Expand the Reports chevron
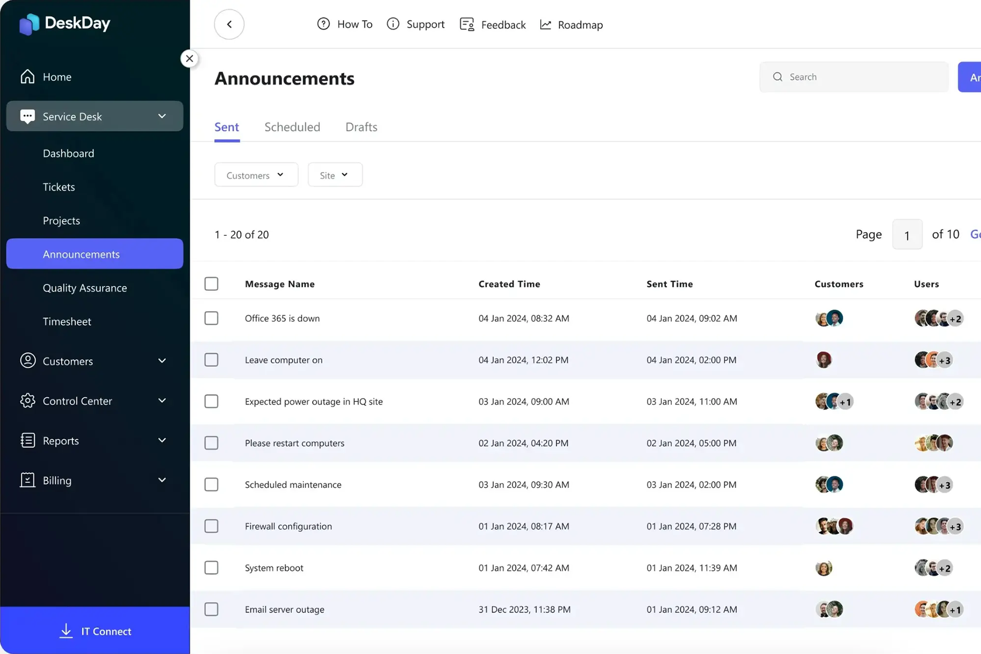 coord(162,440)
